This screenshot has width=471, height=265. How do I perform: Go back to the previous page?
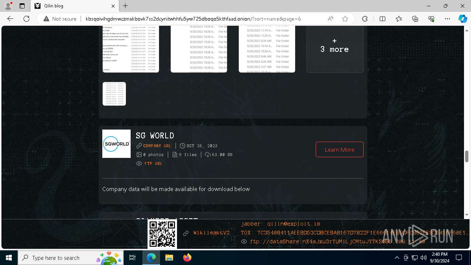[x=10, y=19]
